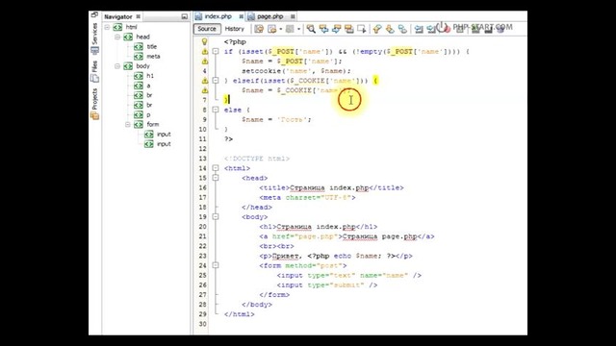Collapse the <body> tag code fold

(216, 216)
